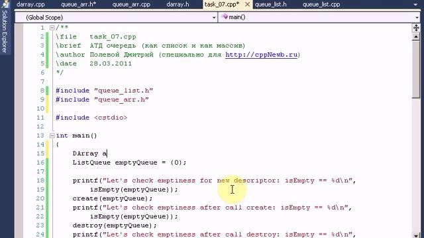The width and height of the screenshot is (424, 238).
Task: Expand the Solution Explorer side panel
Action: 5,32
